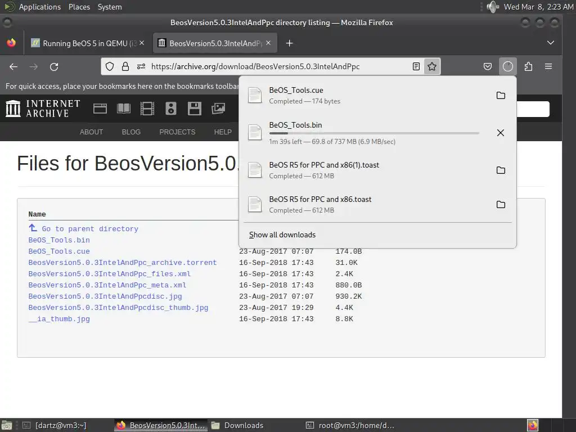The width and height of the screenshot is (576, 432).
Task: Click the Internet Archive search box
Action: [x=533, y=109]
